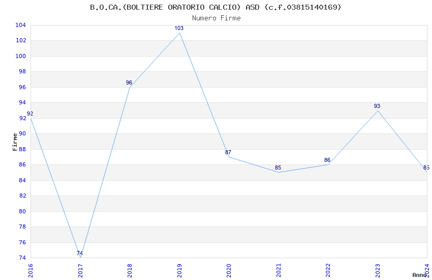Click the y-axis value 96
Image resolution: width=432 pixels, height=280 pixels.
pyautogui.click(x=22, y=87)
